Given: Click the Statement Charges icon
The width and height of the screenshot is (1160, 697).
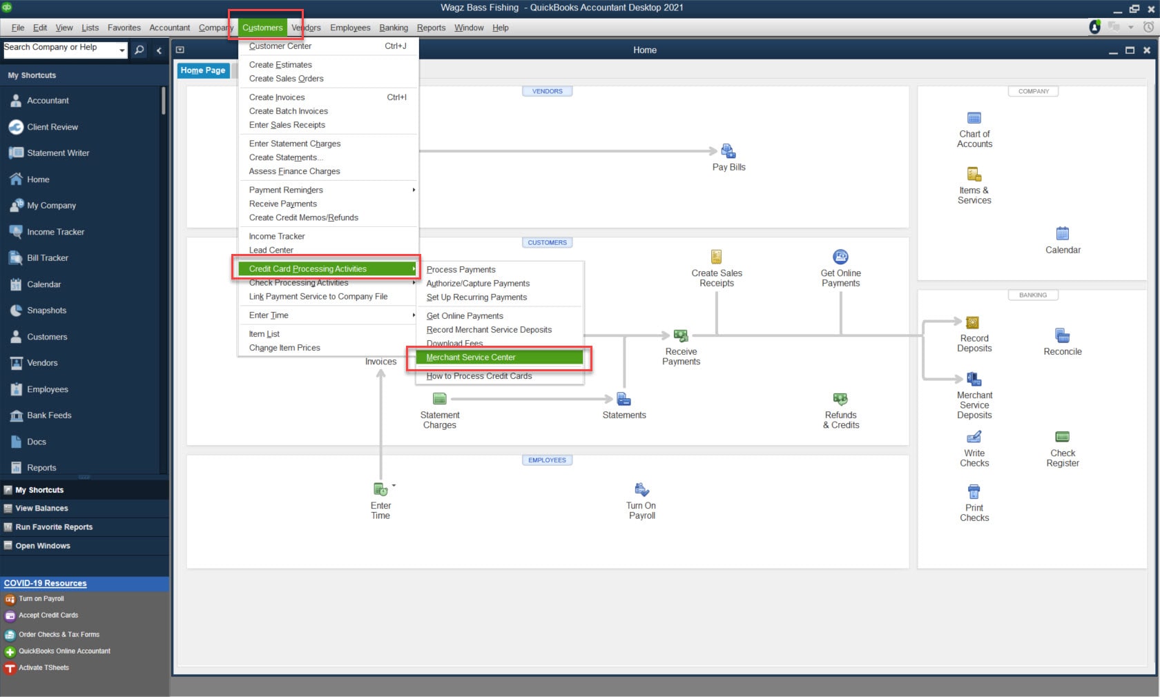Looking at the screenshot, I should [439, 399].
